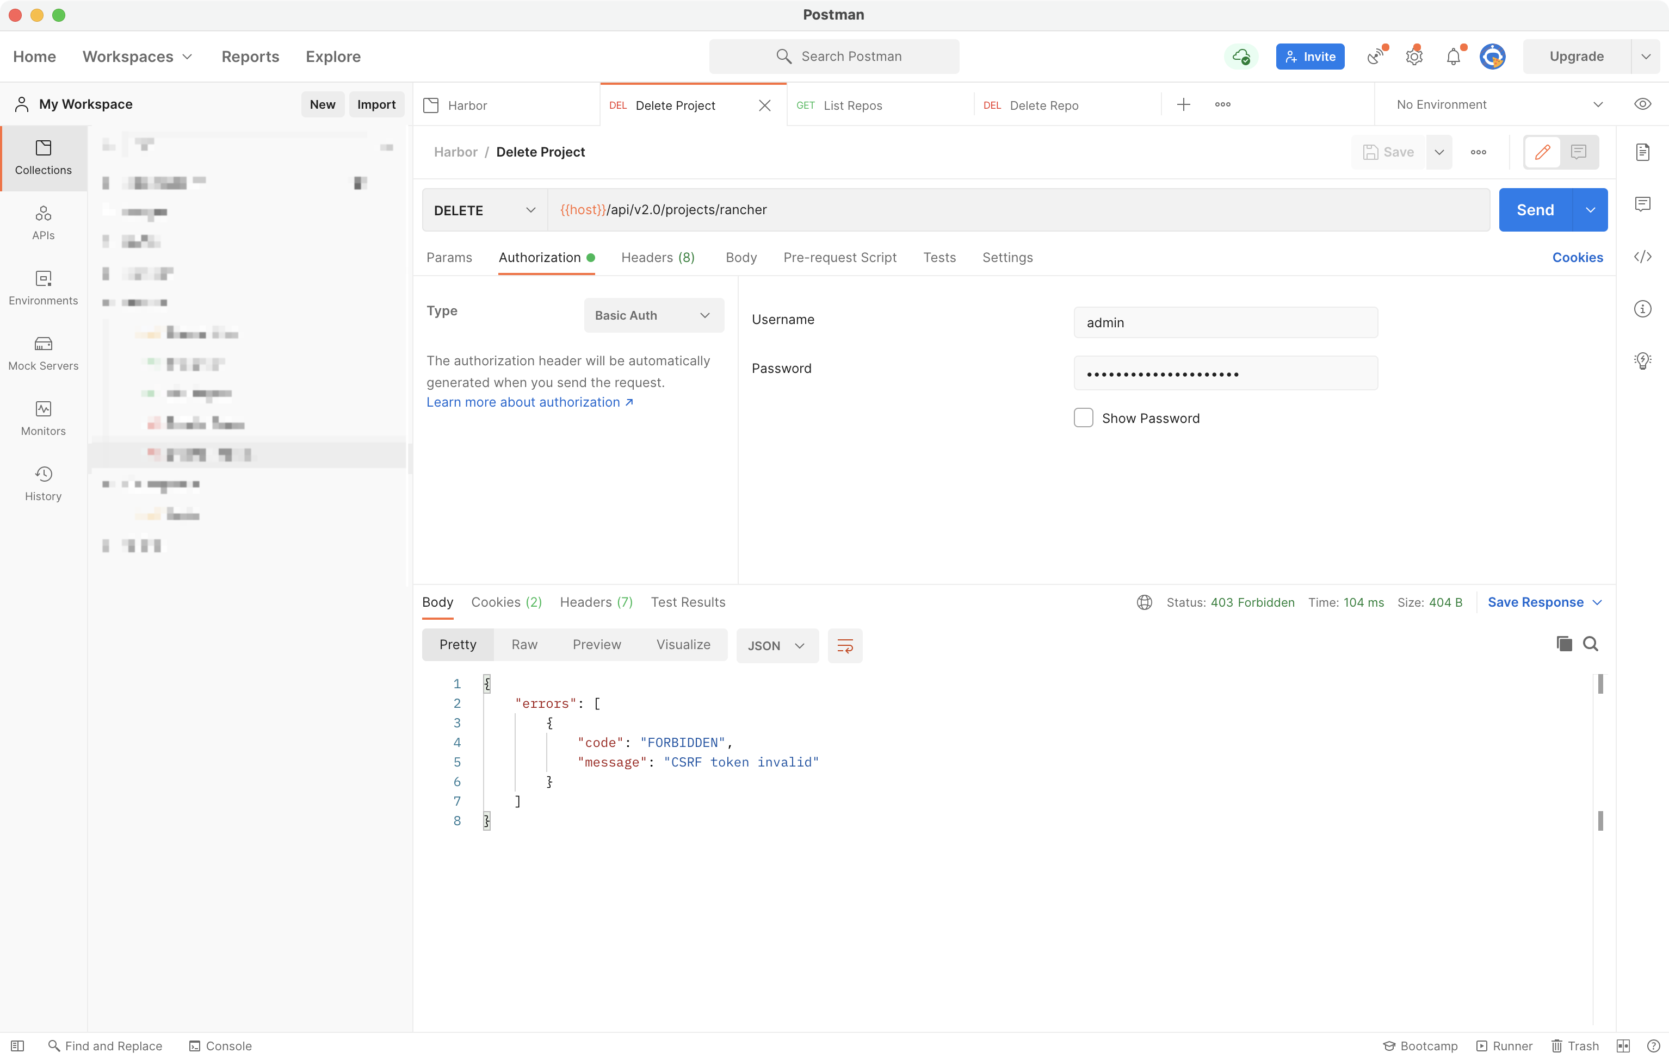Switch to the Headers (8) request tab
This screenshot has height=1059, width=1669.
658,258
